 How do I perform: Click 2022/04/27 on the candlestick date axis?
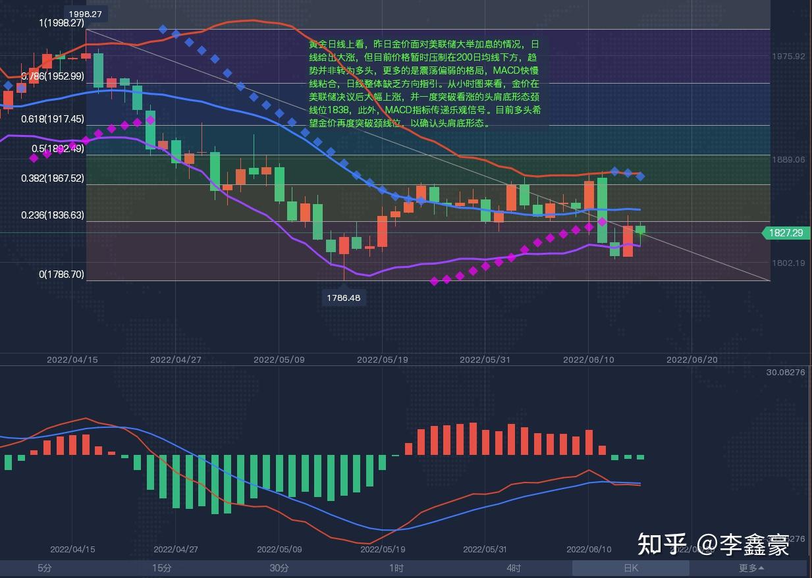click(x=176, y=360)
